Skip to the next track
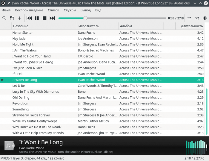209x161 pixels. point(52,18)
